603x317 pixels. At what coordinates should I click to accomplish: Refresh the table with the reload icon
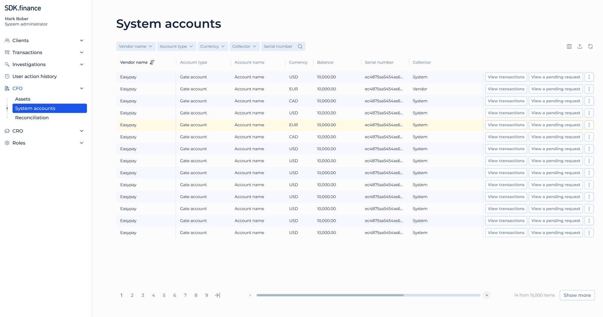591,46
